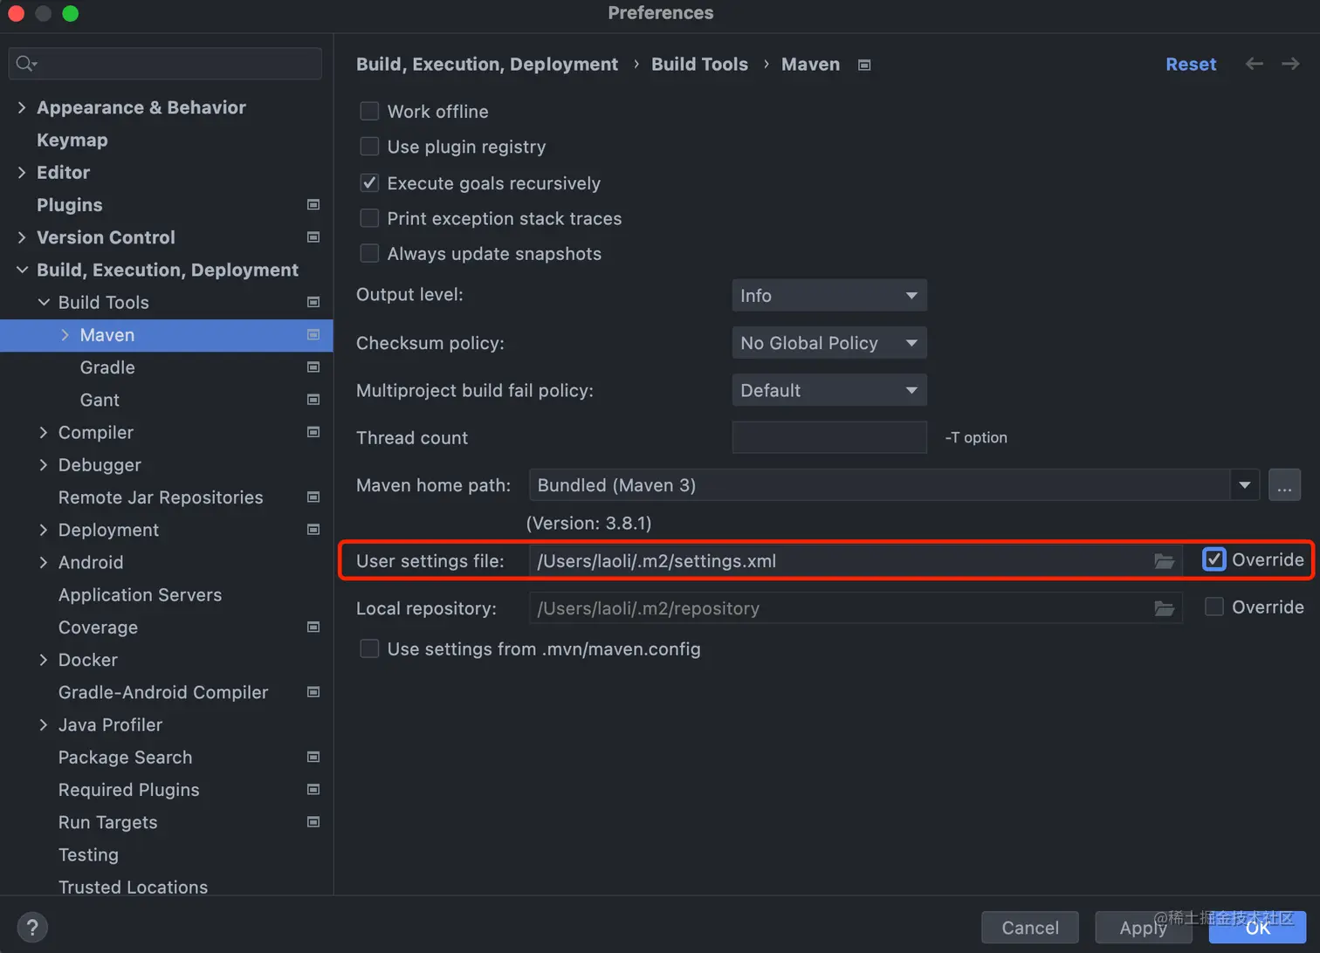Click the help question mark icon
The width and height of the screenshot is (1320, 953).
[x=32, y=927]
